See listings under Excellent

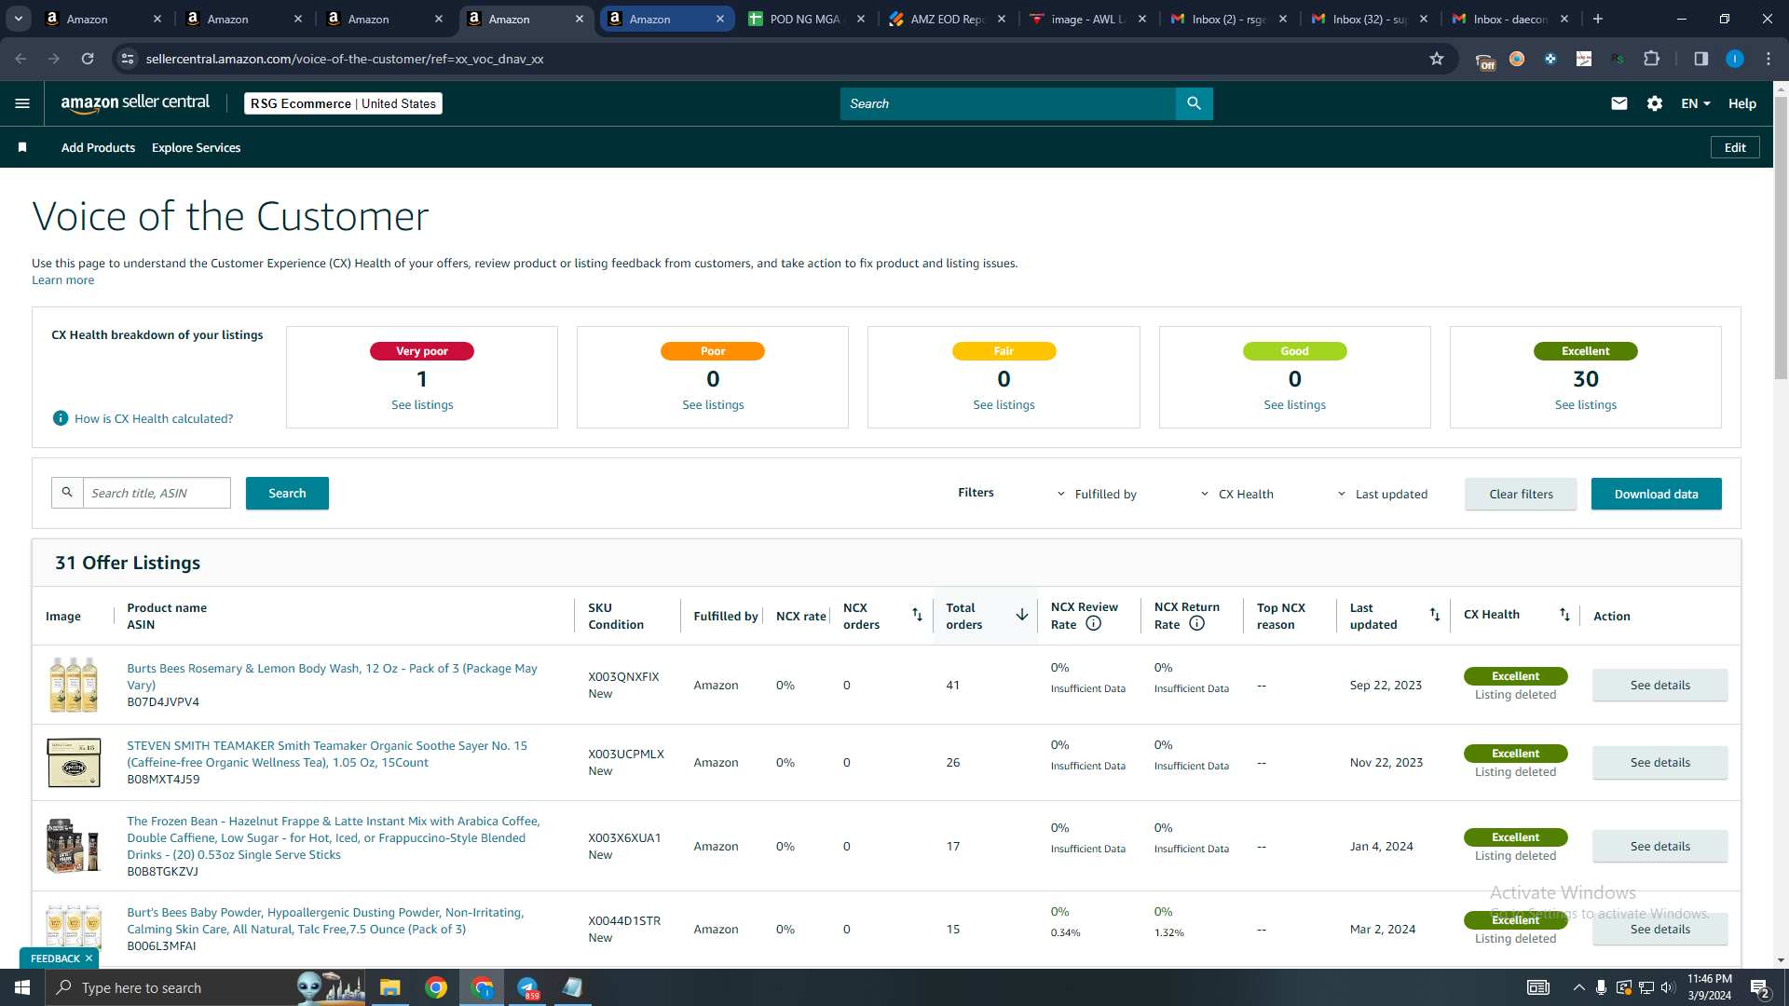(x=1585, y=404)
